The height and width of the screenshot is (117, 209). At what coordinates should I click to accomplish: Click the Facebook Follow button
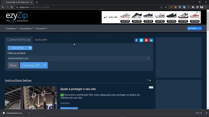click(x=195, y=28)
